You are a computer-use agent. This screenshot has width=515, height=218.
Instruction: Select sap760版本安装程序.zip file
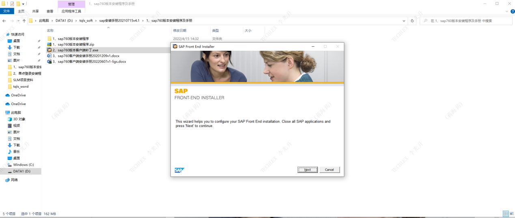[x=75, y=44]
